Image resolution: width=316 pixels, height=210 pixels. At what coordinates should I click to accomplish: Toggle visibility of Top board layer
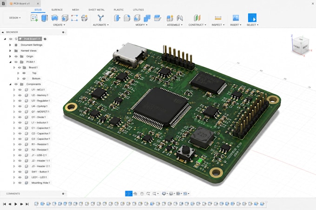pyautogui.click(x=24, y=73)
